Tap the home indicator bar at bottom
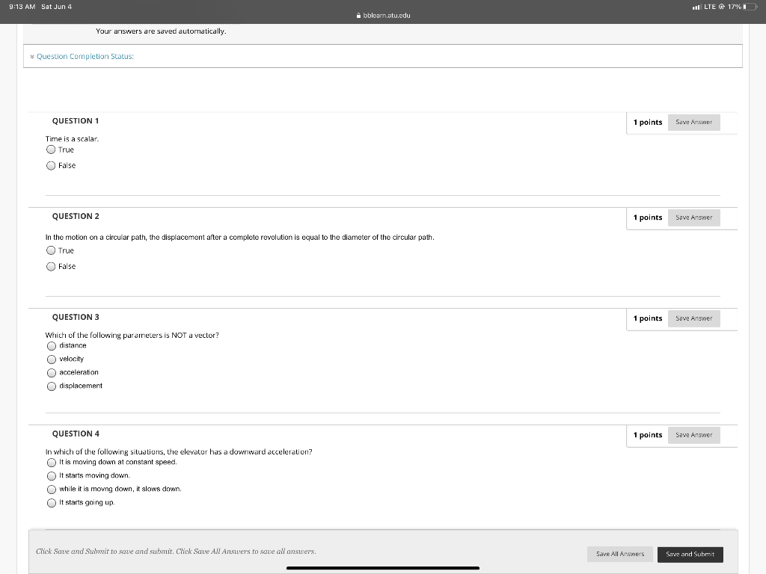Screen dimensions: 766x574 click(x=383, y=568)
